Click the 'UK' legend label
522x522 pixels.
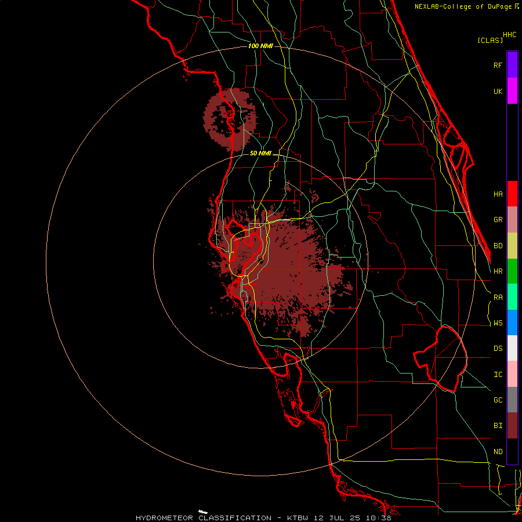(x=498, y=91)
